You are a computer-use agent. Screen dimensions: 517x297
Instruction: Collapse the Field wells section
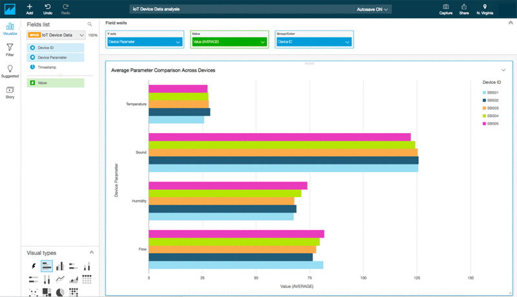click(x=511, y=23)
